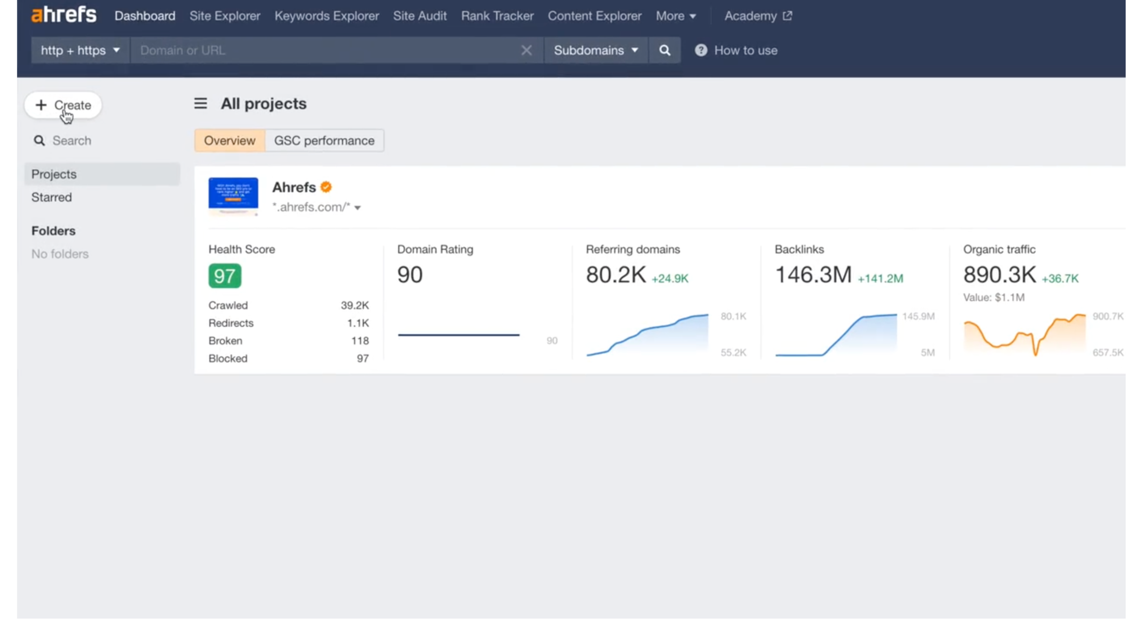This screenshot has width=1142, height=619.
Task: Open Keywords Explorer
Action: click(327, 16)
